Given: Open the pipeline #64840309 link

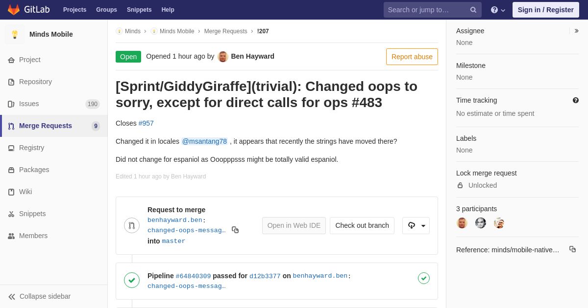Looking at the screenshot, I should point(193,276).
